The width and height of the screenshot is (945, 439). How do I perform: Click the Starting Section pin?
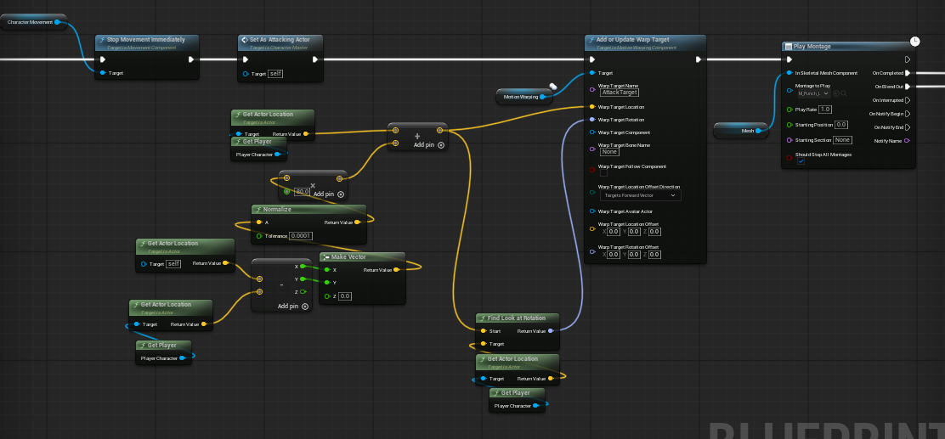click(x=789, y=140)
